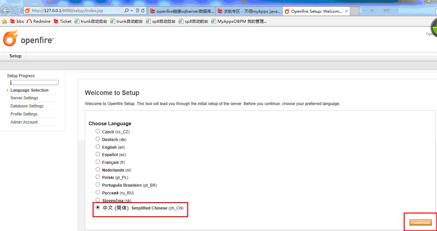Image resolution: width=437 pixels, height=231 pixels.
Task: Select the Русский (ru_RU) radio button
Action: point(98,192)
